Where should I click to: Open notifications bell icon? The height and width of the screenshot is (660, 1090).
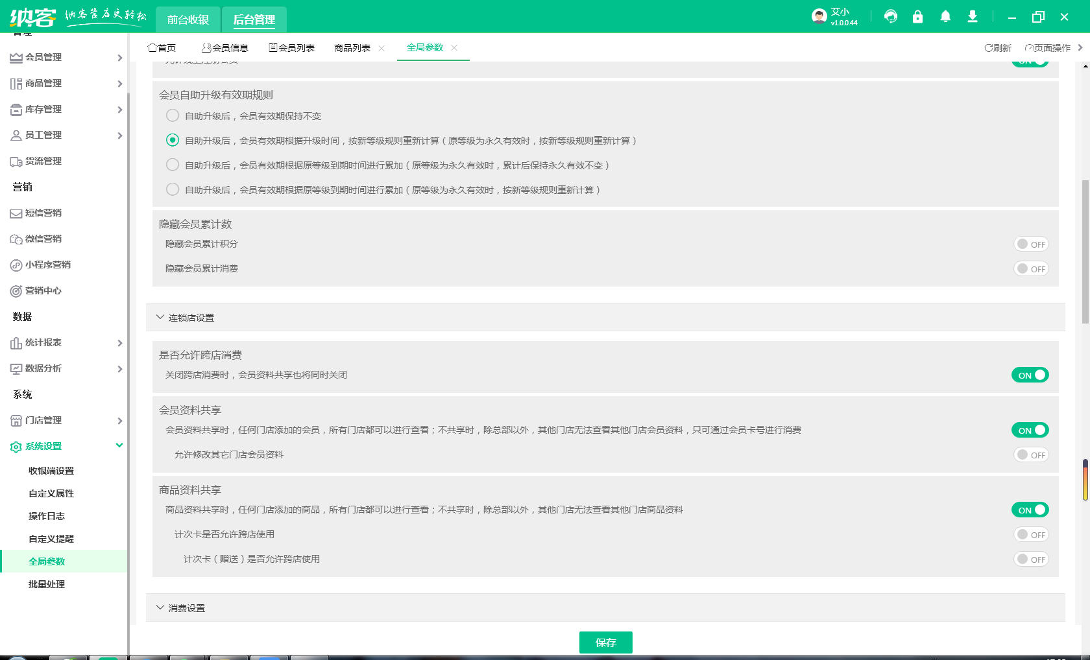(x=945, y=17)
